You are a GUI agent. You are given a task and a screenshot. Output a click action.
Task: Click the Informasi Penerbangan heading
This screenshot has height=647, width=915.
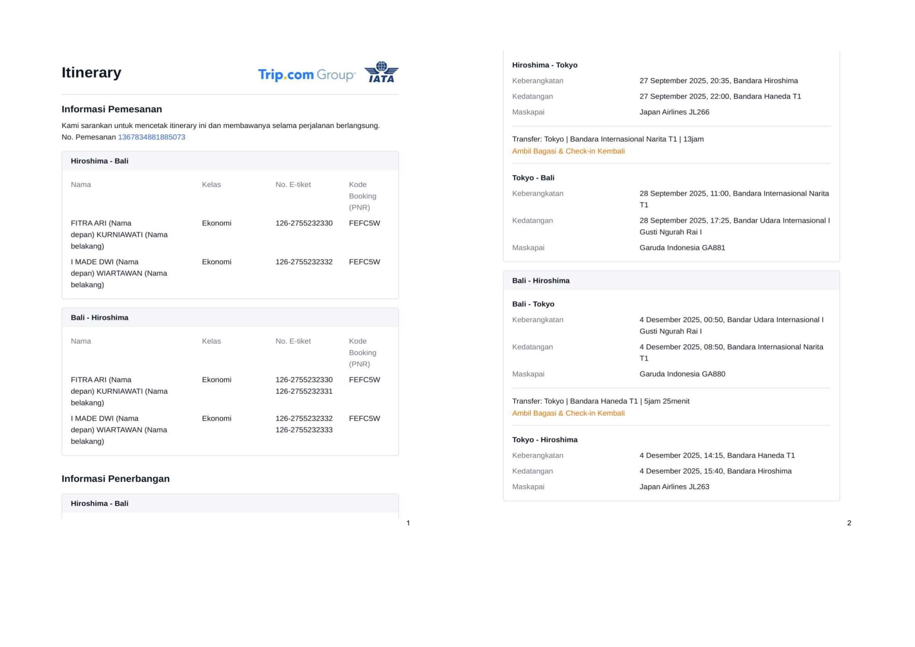click(115, 478)
